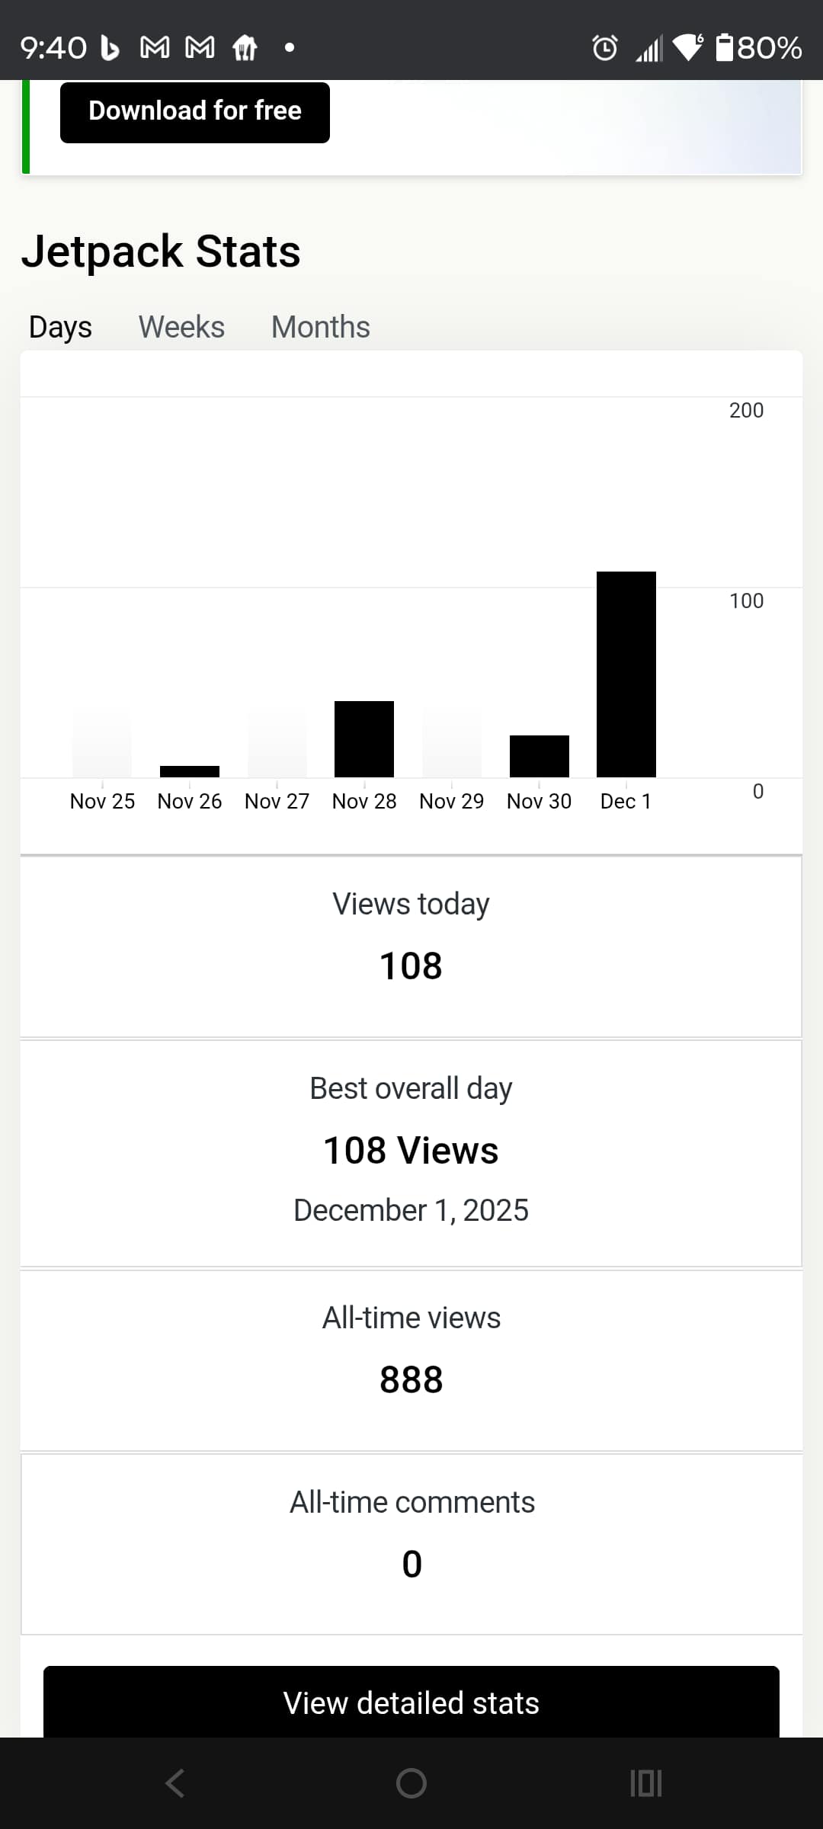Switch to the Months tab
The width and height of the screenshot is (823, 1829).
pos(319,327)
